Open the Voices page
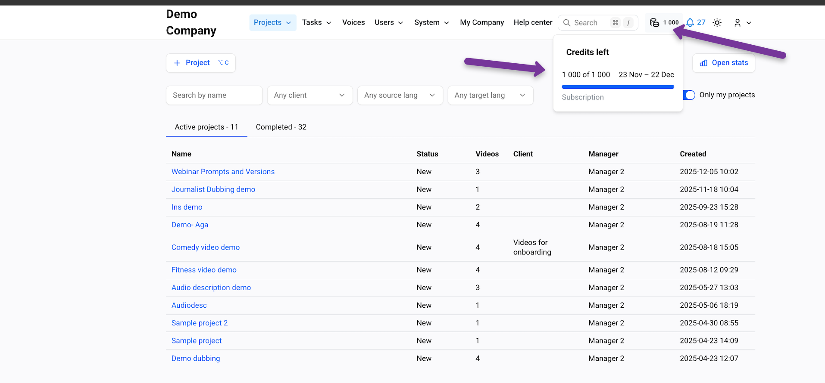Image resolution: width=825 pixels, height=383 pixels. tap(353, 22)
